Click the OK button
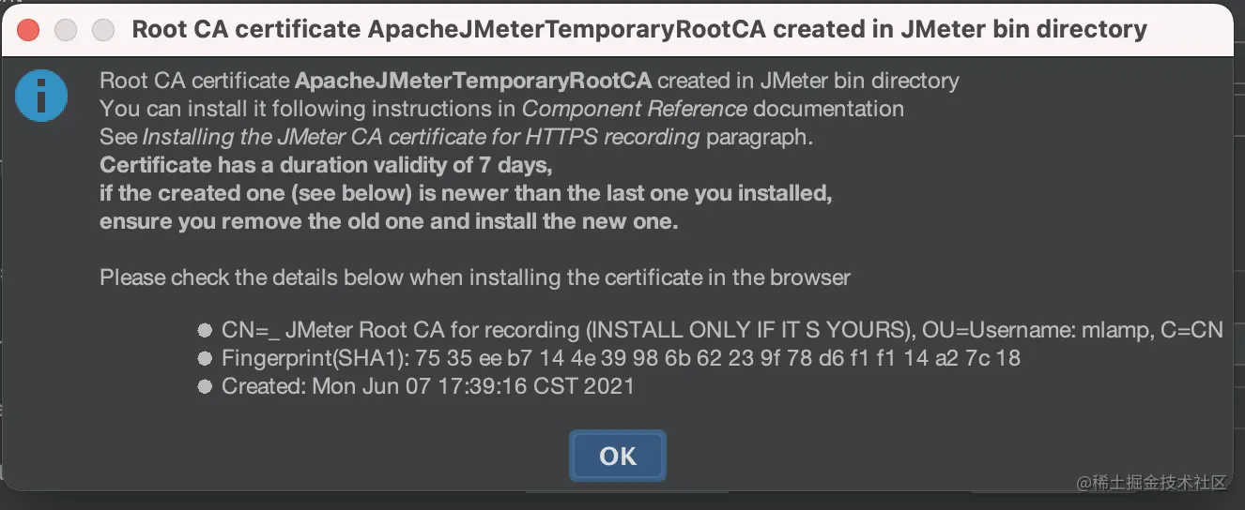This screenshot has width=1245, height=510. click(x=617, y=456)
